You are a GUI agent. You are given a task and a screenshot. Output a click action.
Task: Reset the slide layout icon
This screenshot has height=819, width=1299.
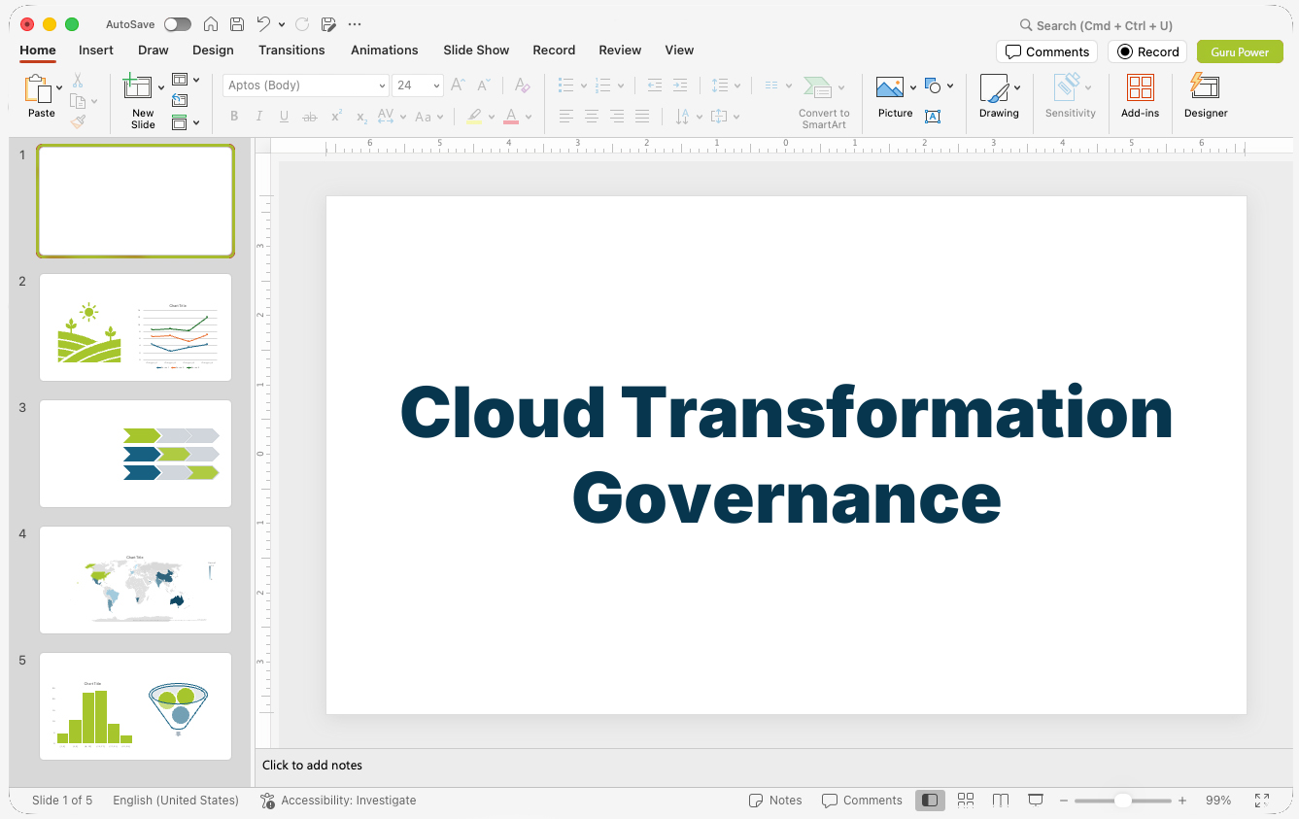(x=180, y=100)
